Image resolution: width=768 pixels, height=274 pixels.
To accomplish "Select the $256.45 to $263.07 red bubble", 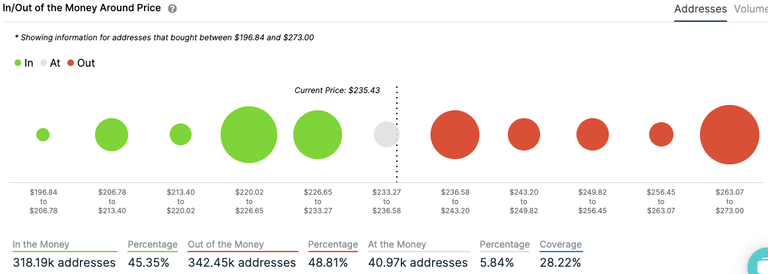I will point(661,135).
